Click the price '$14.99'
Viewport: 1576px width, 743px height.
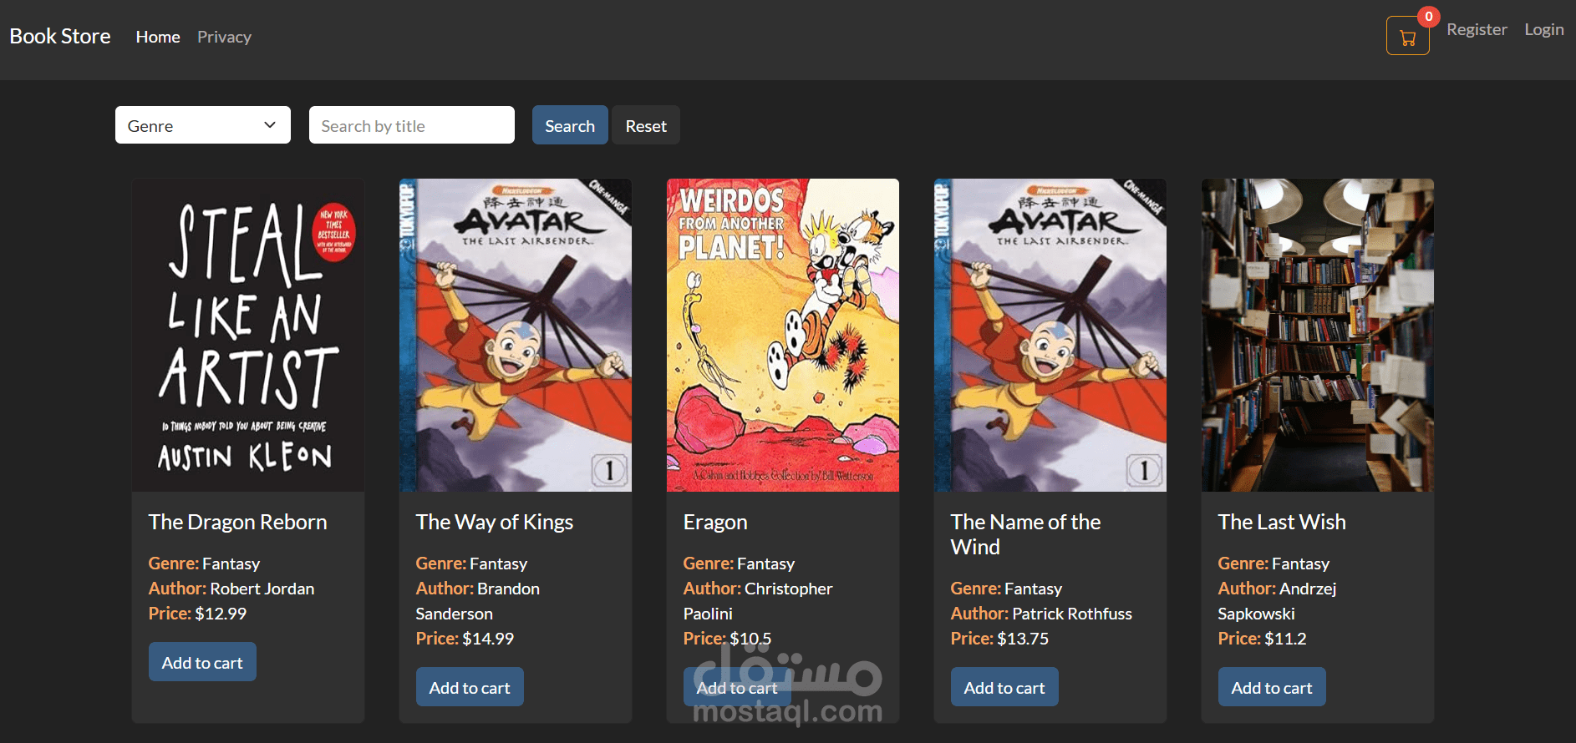coord(488,639)
